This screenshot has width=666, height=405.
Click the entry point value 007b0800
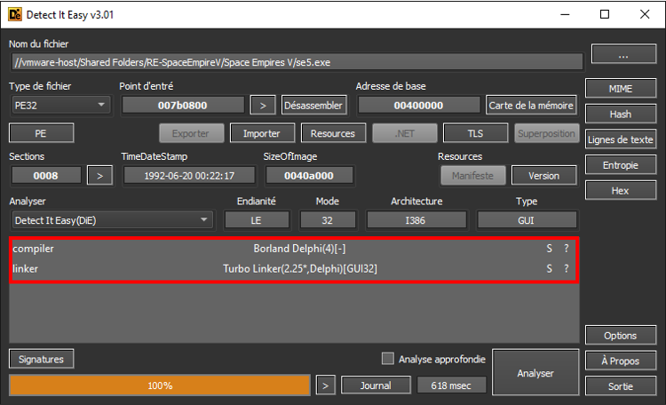183,106
